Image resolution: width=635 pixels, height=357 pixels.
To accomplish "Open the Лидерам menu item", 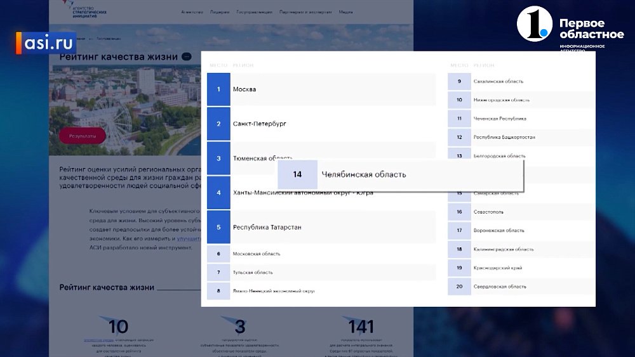I will coord(220,12).
